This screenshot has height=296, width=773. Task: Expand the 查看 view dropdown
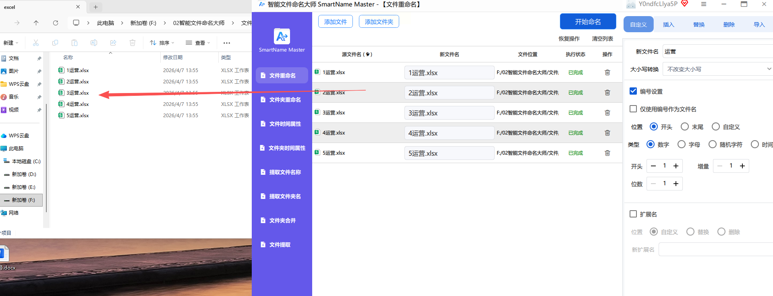click(x=198, y=43)
